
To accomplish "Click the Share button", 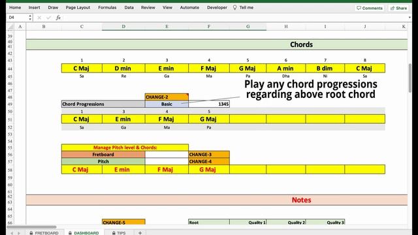I will coord(398,8).
